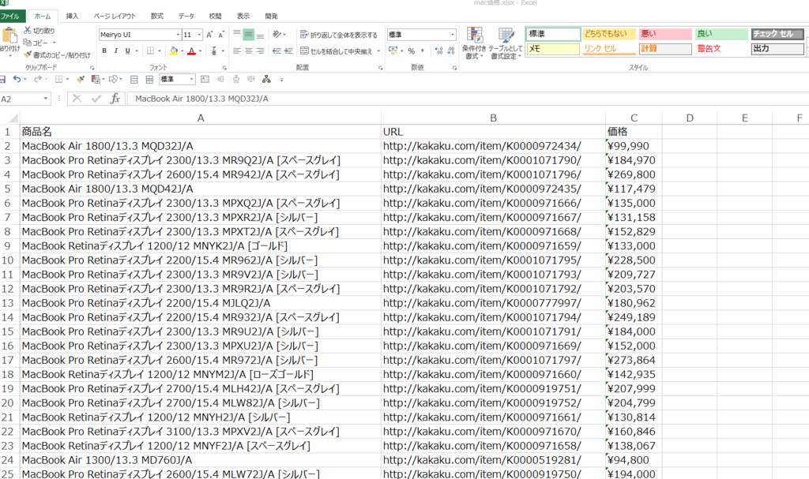Click the Orientation (text angle) icon
The height and width of the screenshot is (479, 809).
point(277,35)
